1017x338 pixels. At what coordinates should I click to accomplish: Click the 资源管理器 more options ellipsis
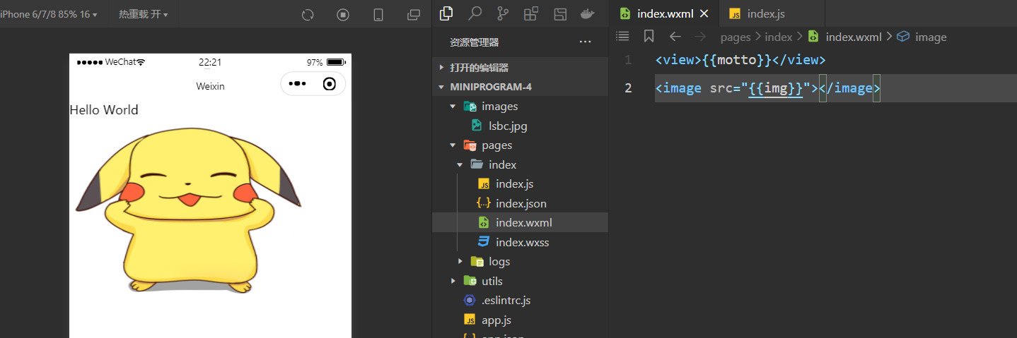[x=585, y=42]
